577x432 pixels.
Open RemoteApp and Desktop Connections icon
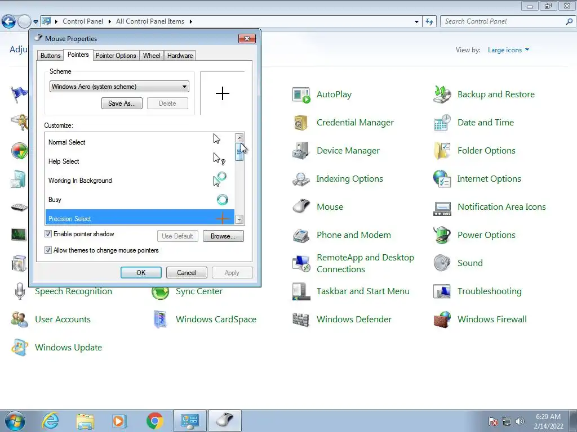point(301,263)
